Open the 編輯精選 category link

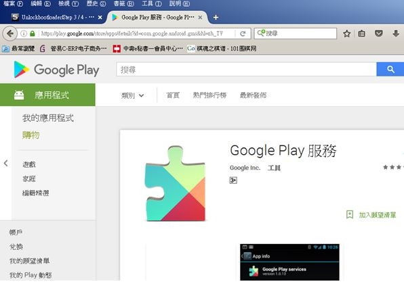click(35, 193)
